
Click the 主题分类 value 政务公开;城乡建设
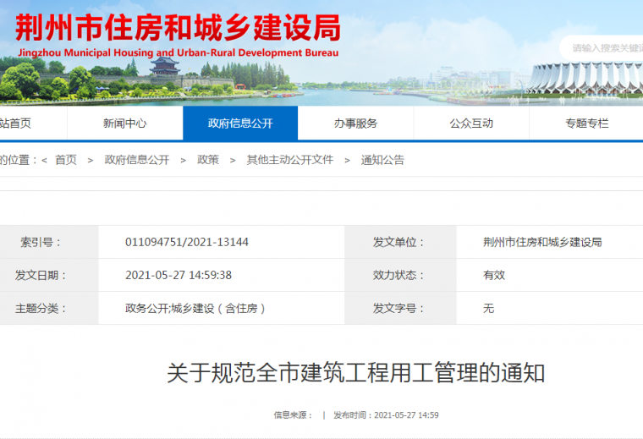point(195,309)
